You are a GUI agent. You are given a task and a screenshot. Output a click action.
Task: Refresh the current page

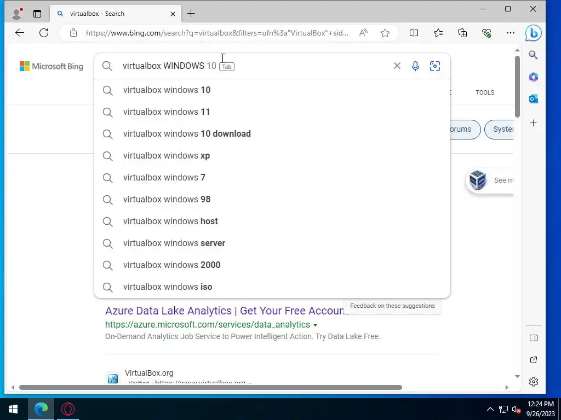click(x=44, y=33)
